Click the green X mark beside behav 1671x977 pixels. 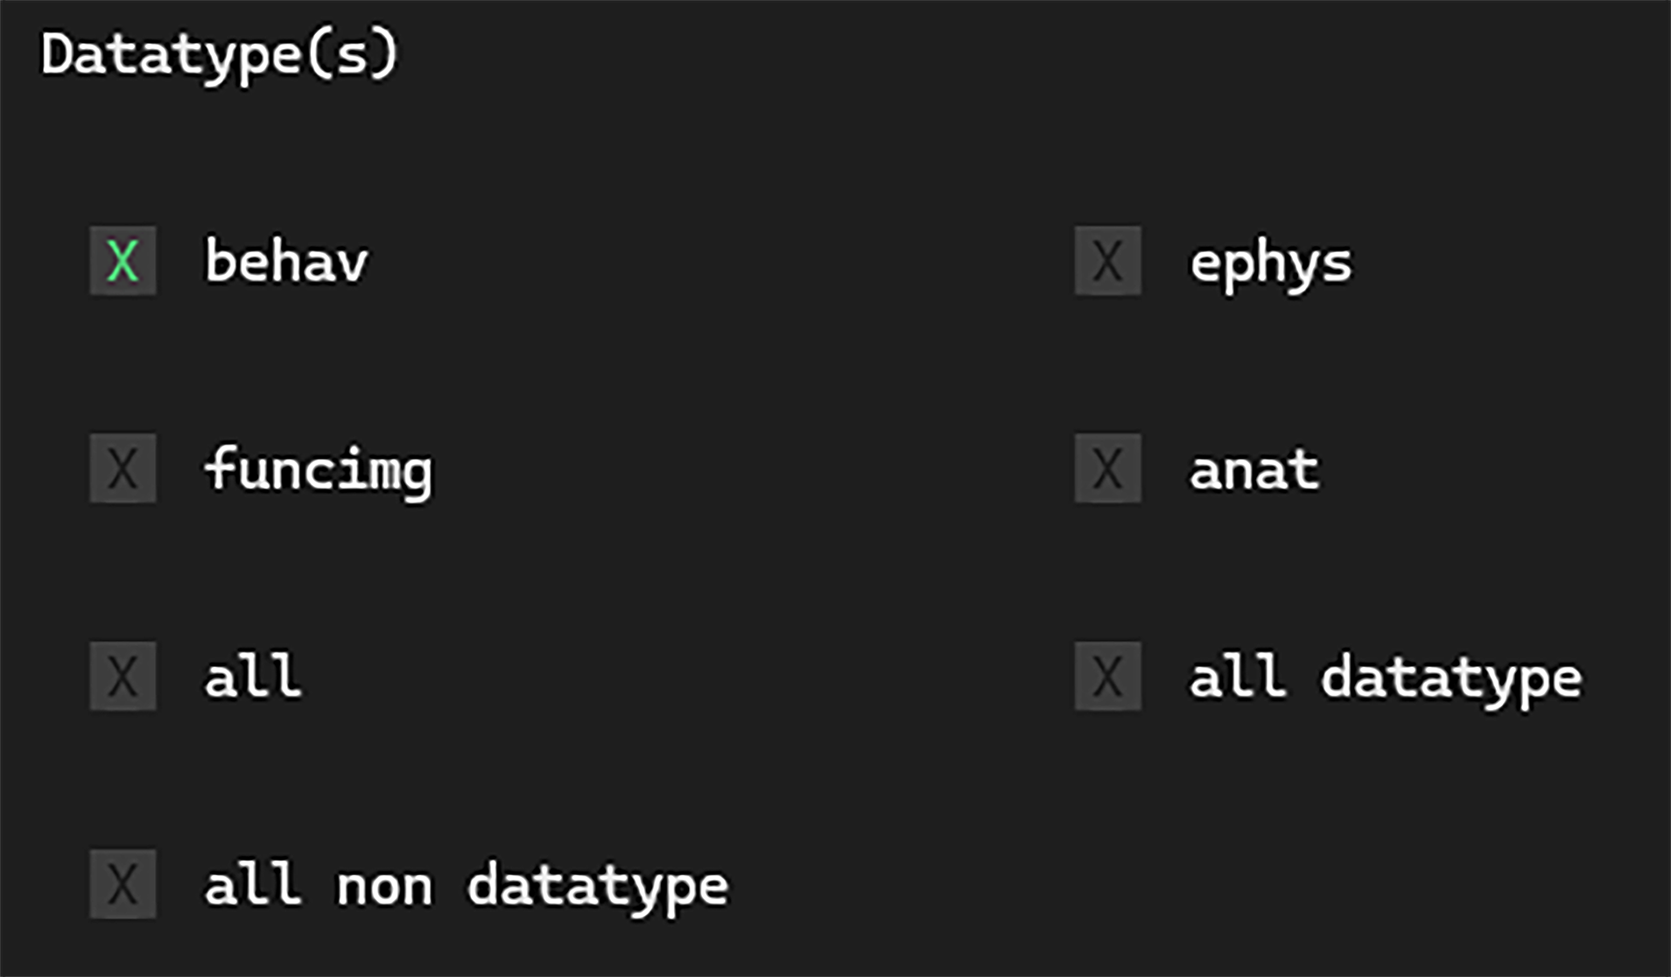(123, 261)
